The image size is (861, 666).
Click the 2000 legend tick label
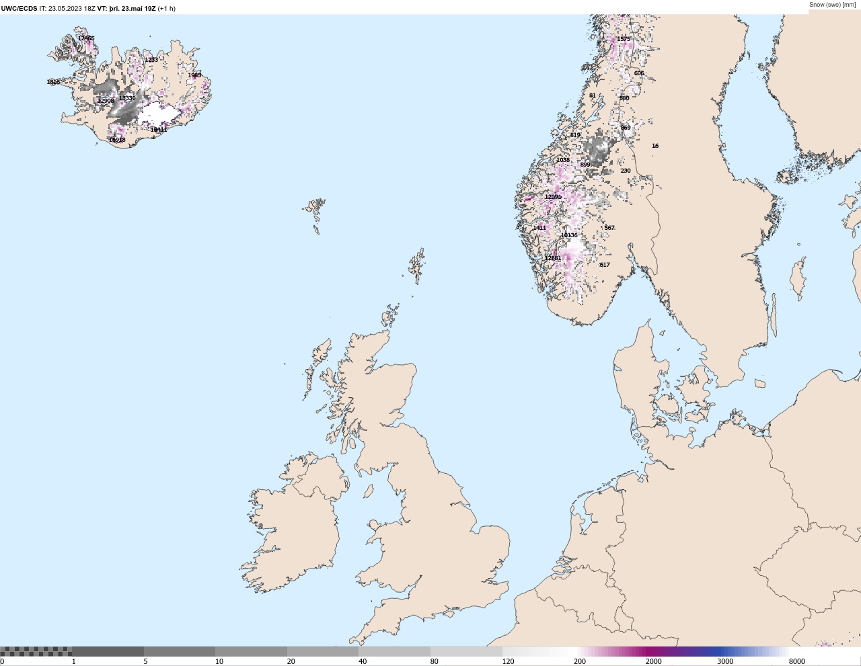654,662
